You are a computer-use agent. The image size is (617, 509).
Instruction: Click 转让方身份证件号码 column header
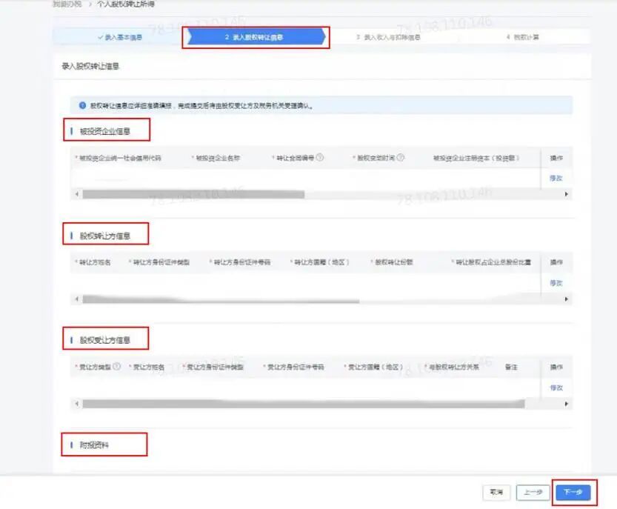(x=241, y=262)
